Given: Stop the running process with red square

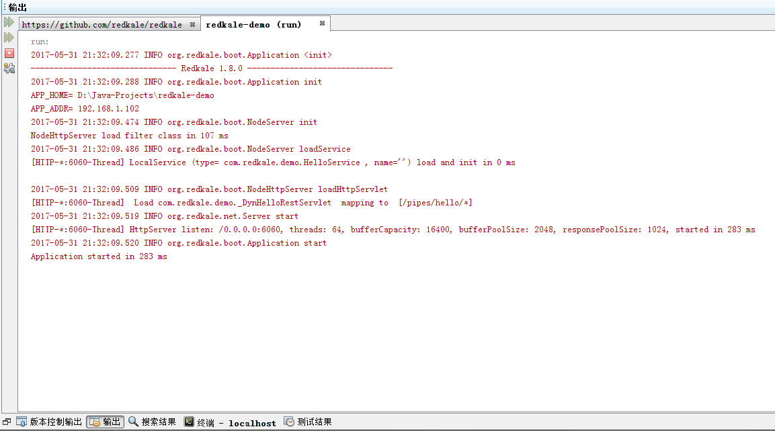Looking at the screenshot, I should click(9, 52).
